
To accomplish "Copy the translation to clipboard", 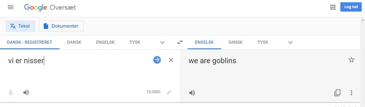I will [x=337, y=93].
